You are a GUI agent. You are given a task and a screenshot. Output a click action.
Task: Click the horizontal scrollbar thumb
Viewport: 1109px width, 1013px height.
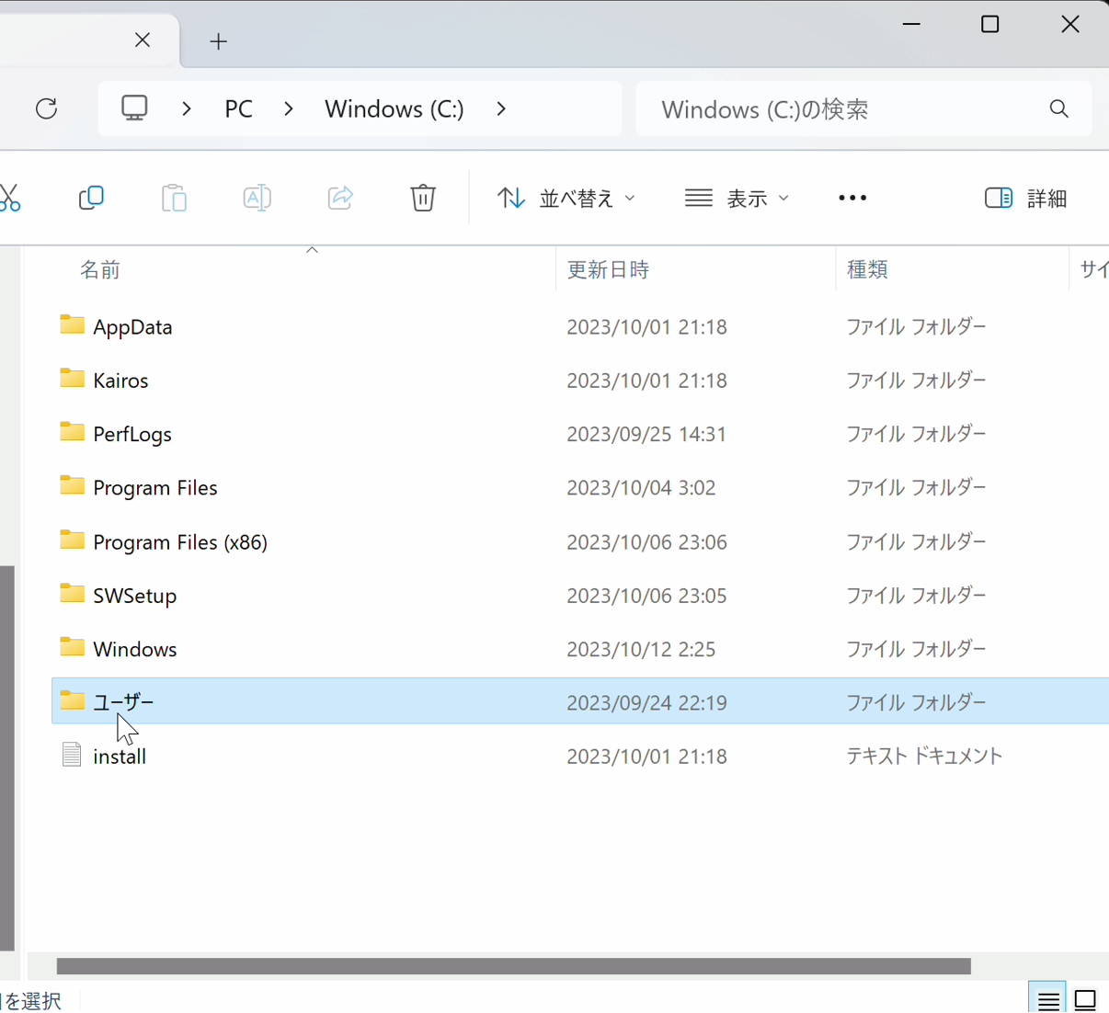(x=513, y=966)
